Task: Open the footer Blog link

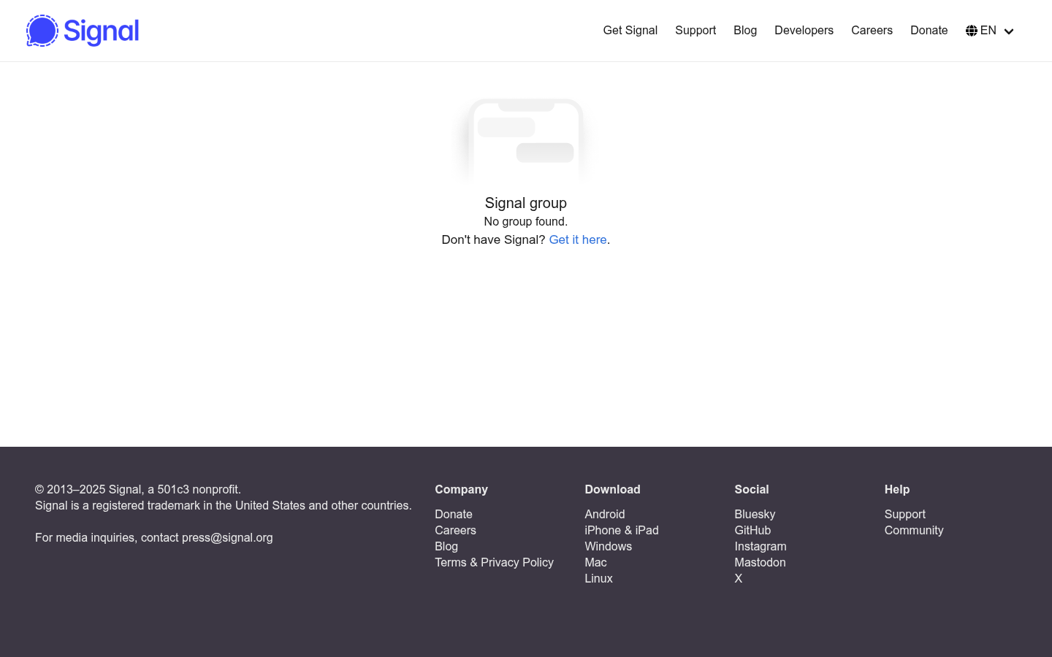Action: coord(446,546)
